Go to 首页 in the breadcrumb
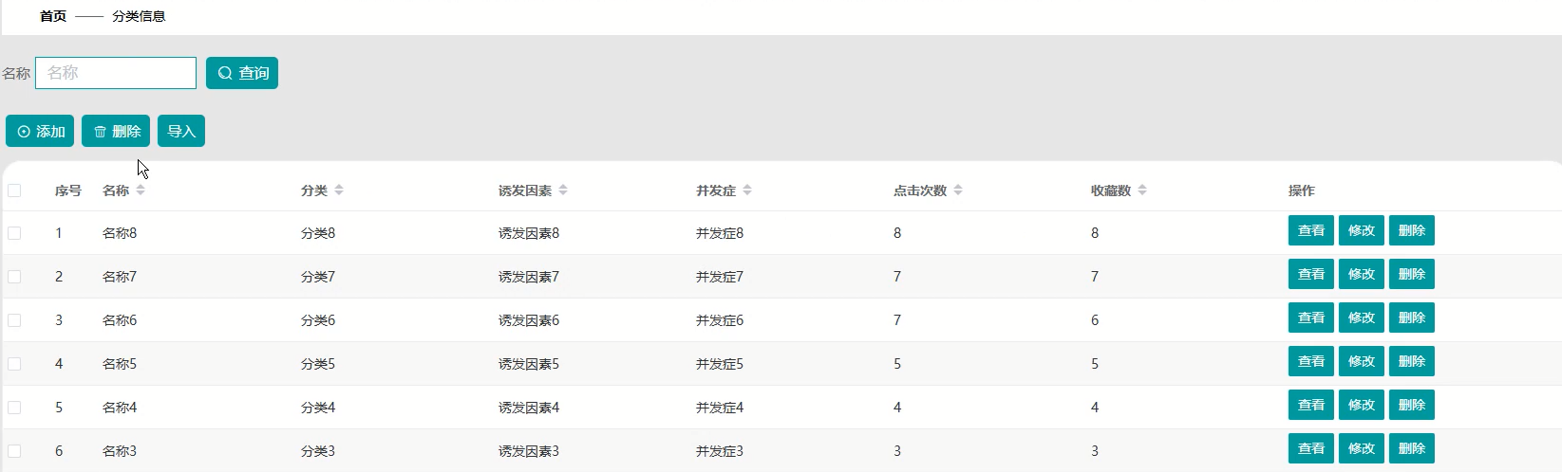The height and width of the screenshot is (472, 1562). pyautogui.click(x=53, y=16)
